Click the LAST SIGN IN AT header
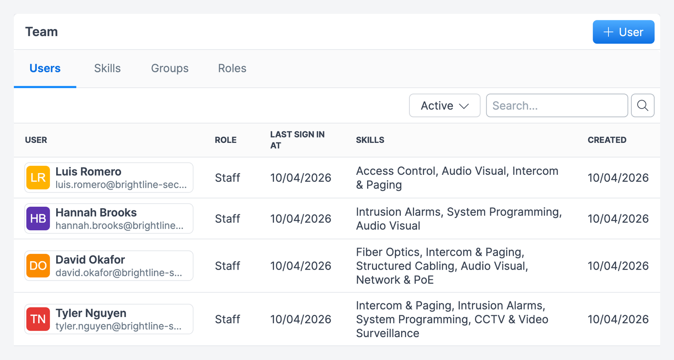 coord(297,140)
